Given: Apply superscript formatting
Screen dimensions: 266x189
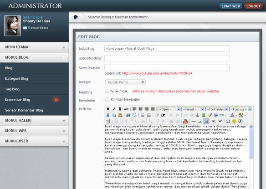Looking at the screenshot, I should (220, 121).
